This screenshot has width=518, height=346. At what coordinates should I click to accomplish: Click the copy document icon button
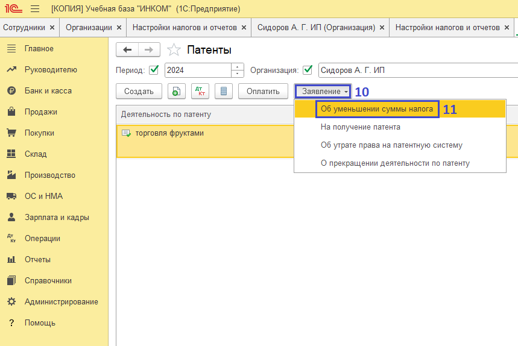[x=175, y=91]
